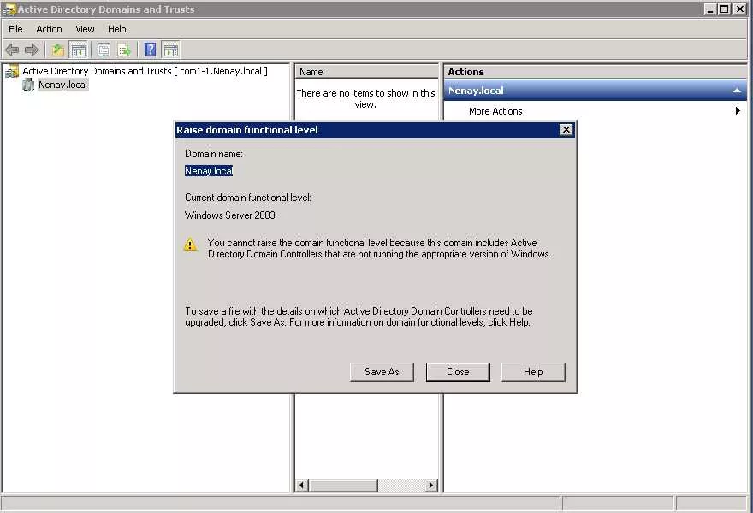Viewport: 753px width, 513px height.
Task: Click the Help button in the dialog
Action: (x=533, y=372)
